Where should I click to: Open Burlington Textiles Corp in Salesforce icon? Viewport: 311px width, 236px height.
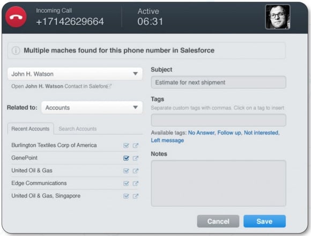(136, 146)
